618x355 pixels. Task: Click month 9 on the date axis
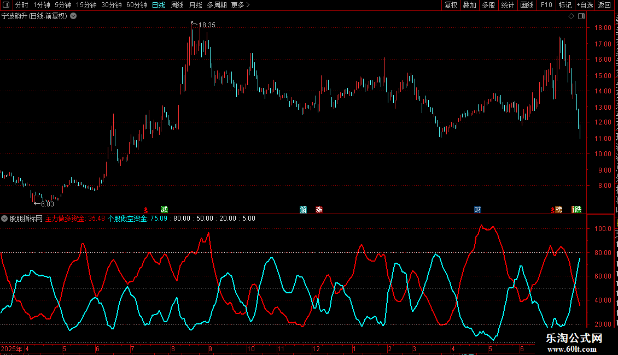coord(211,348)
